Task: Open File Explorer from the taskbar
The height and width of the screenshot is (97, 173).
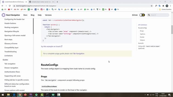Action: 8,95
